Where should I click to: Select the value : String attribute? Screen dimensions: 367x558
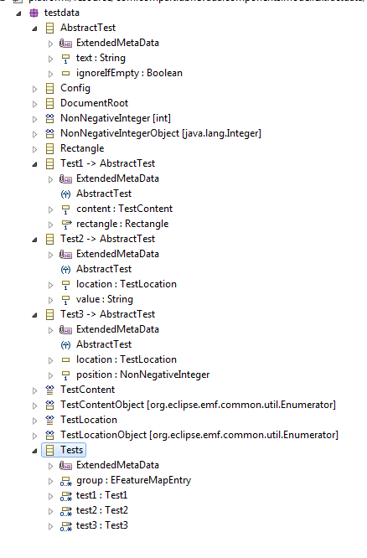tap(105, 299)
